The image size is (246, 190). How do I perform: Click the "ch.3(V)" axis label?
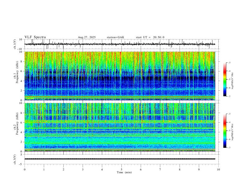15,159
